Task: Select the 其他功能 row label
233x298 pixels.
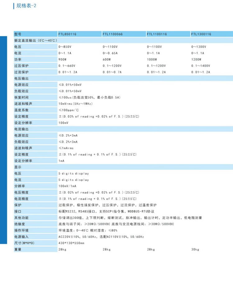Action: pyautogui.click(x=21, y=218)
